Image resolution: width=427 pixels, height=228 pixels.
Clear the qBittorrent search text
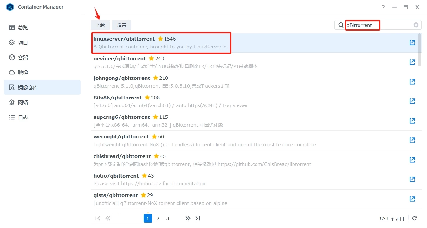[x=416, y=25]
